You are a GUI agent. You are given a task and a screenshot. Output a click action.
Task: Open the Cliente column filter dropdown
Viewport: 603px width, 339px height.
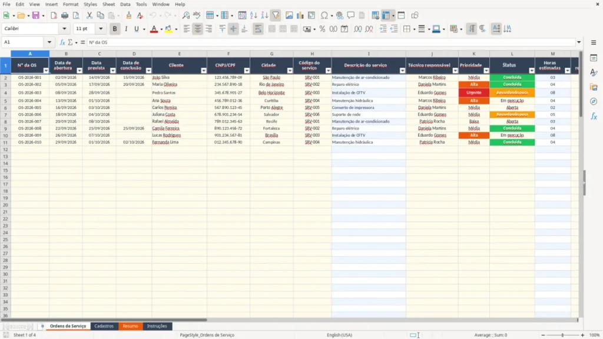[x=203, y=71]
